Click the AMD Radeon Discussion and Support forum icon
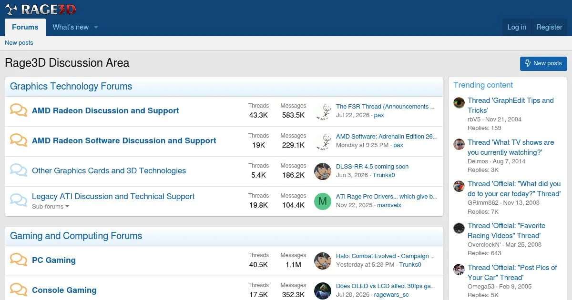Image resolution: width=572 pixels, height=300 pixels. pyautogui.click(x=19, y=110)
